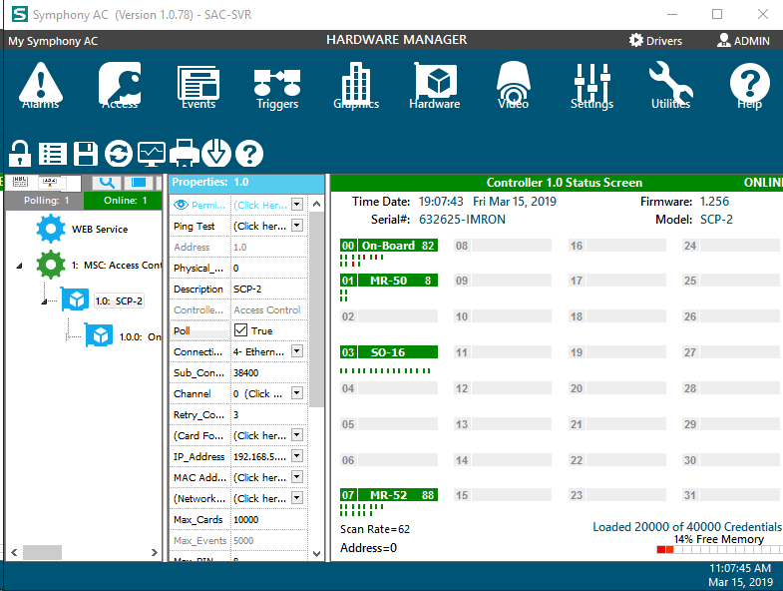Click My Symphony AC menu label

click(x=53, y=41)
